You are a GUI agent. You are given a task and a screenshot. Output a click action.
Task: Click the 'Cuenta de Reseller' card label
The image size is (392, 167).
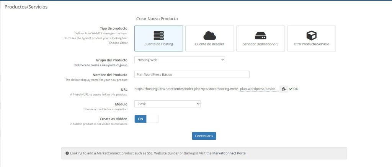tap(209, 44)
